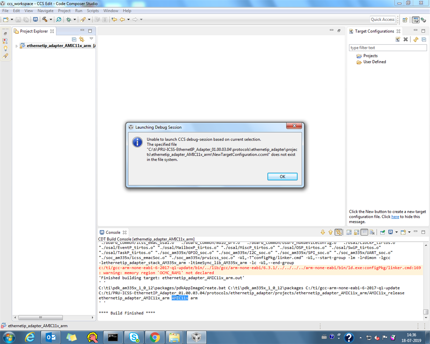Select the Console tab
The width and height of the screenshot is (430, 344).
(113, 232)
